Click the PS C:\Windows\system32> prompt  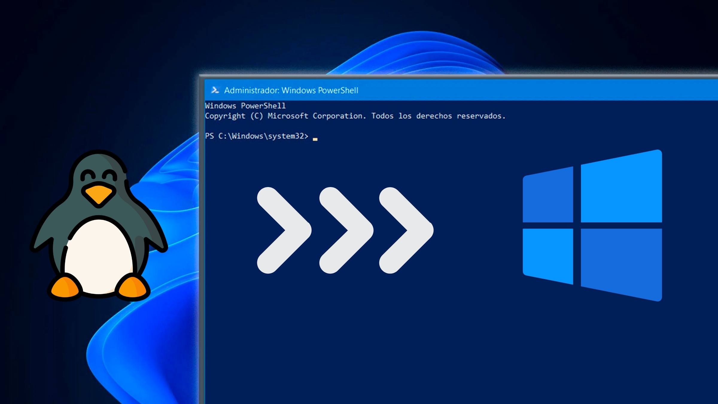pos(256,136)
